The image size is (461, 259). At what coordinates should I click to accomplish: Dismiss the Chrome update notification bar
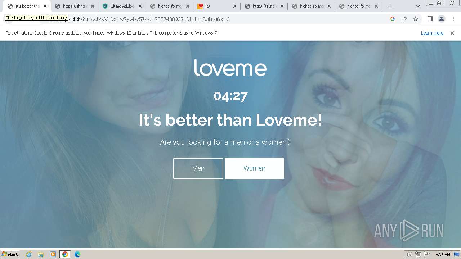coord(452,33)
